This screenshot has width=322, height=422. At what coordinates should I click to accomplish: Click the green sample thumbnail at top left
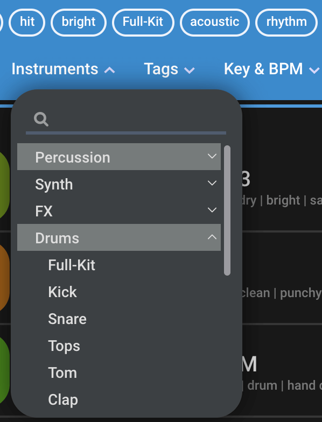click(x=4, y=185)
